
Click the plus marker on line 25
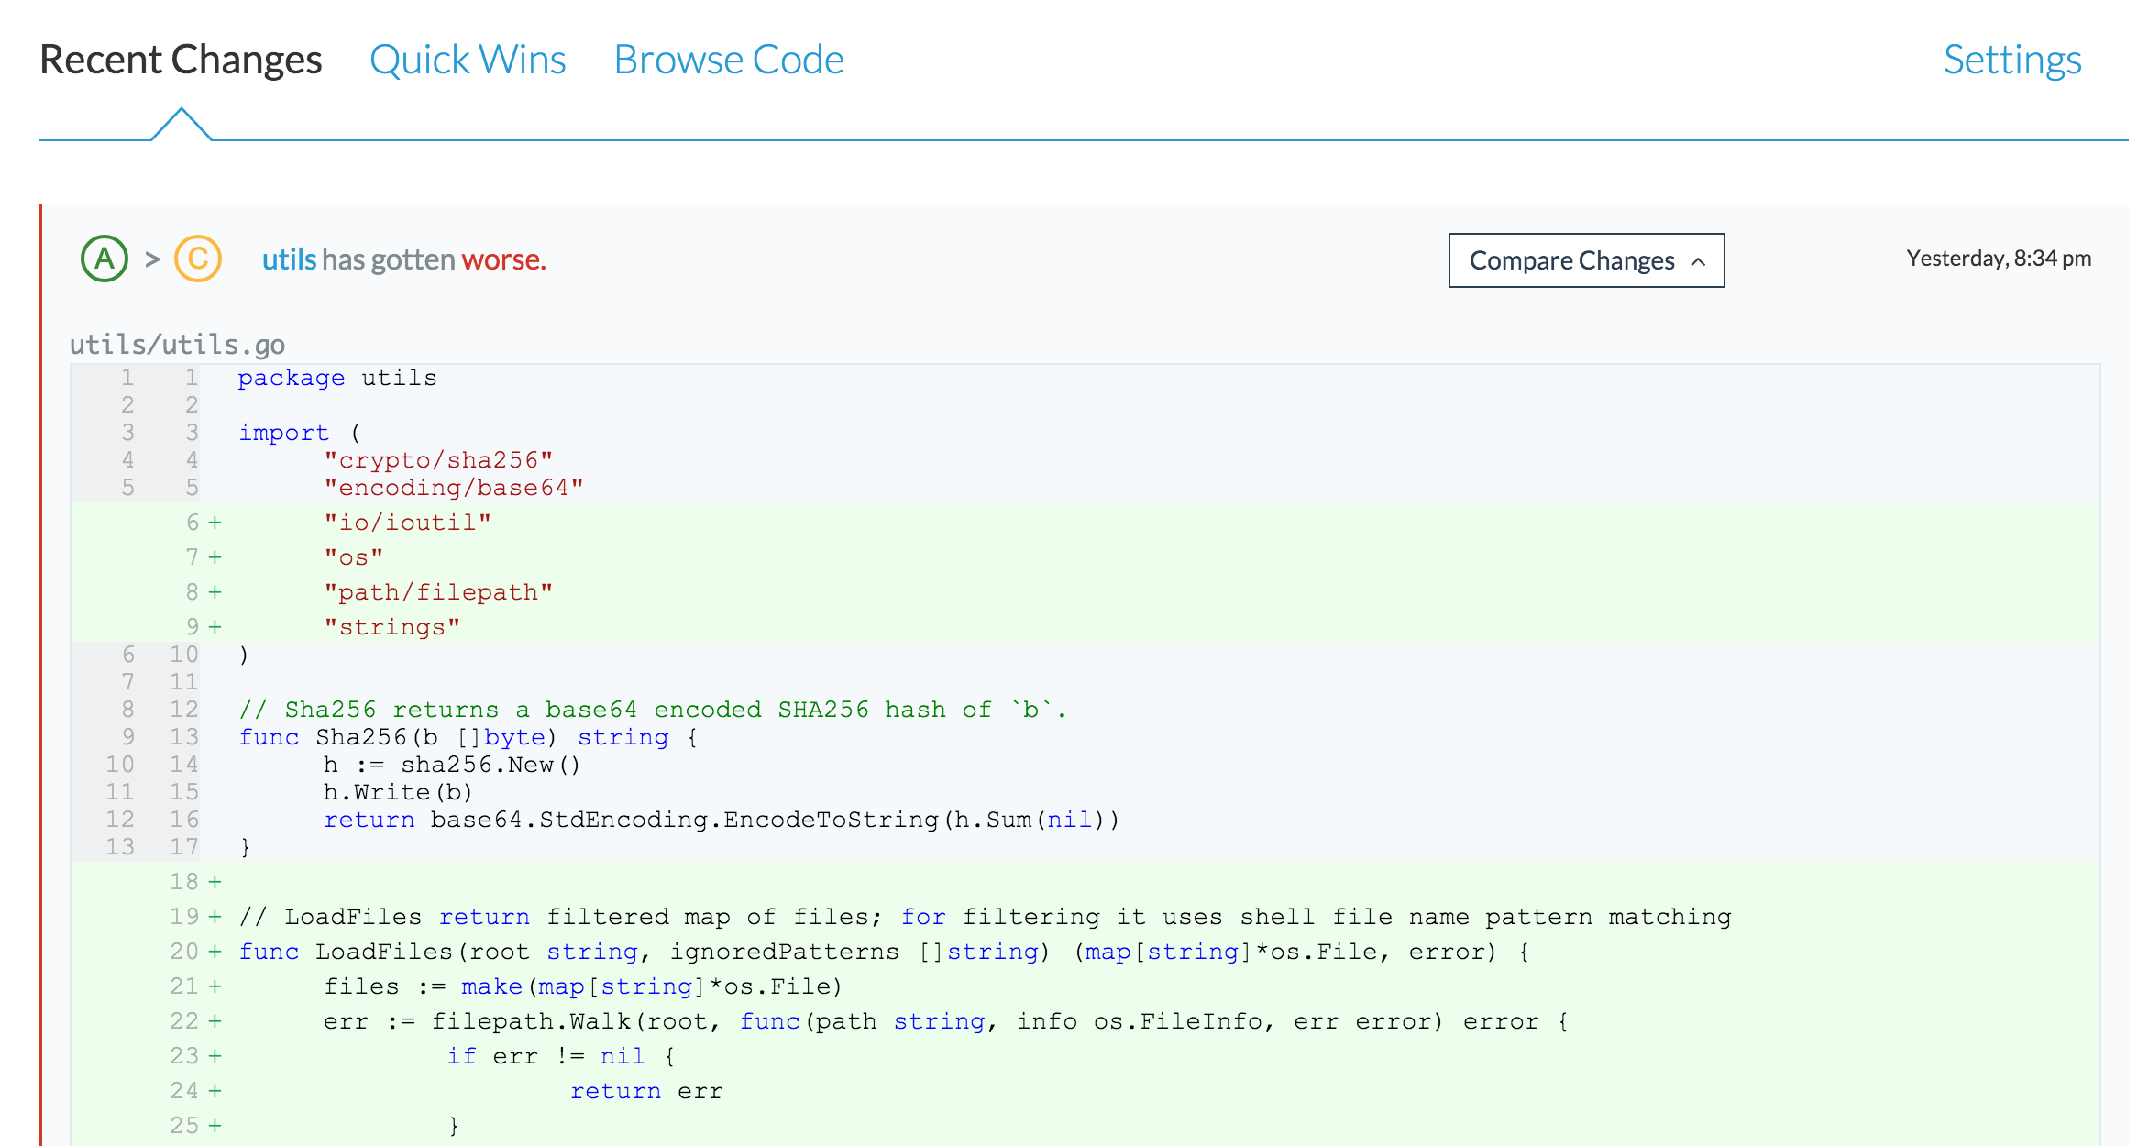215,1126
